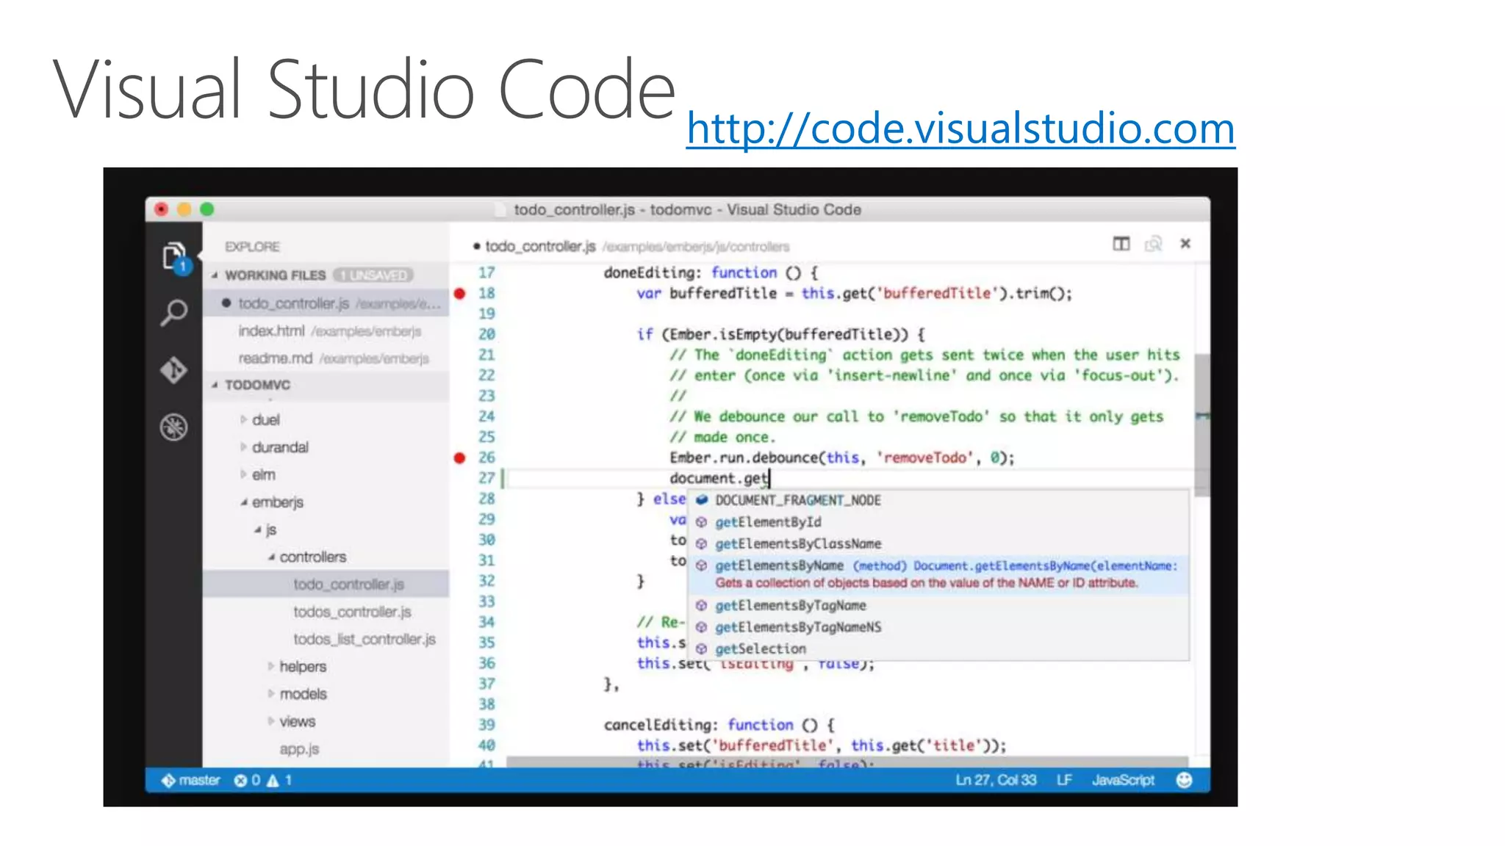Change LF line ending setting
The image size is (1505, 846).
point(1064,780)
